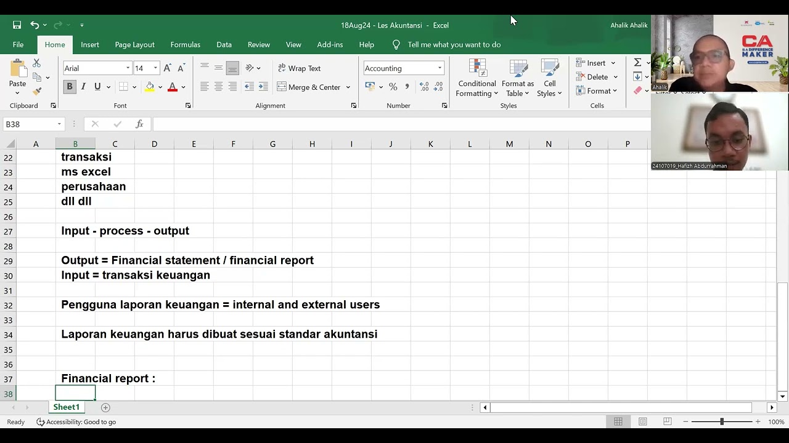789x443 pixels.
Task: Click Accessibility: Good to go status
Action: pyautogui.click(x=76, y=422)
